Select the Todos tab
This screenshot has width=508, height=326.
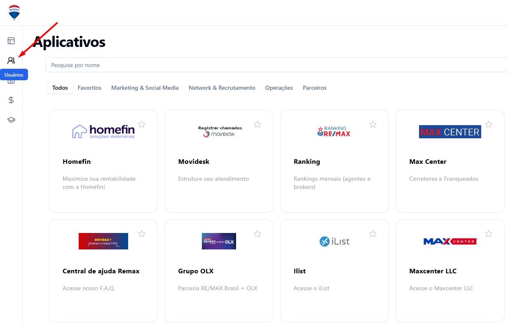(60, 88)
